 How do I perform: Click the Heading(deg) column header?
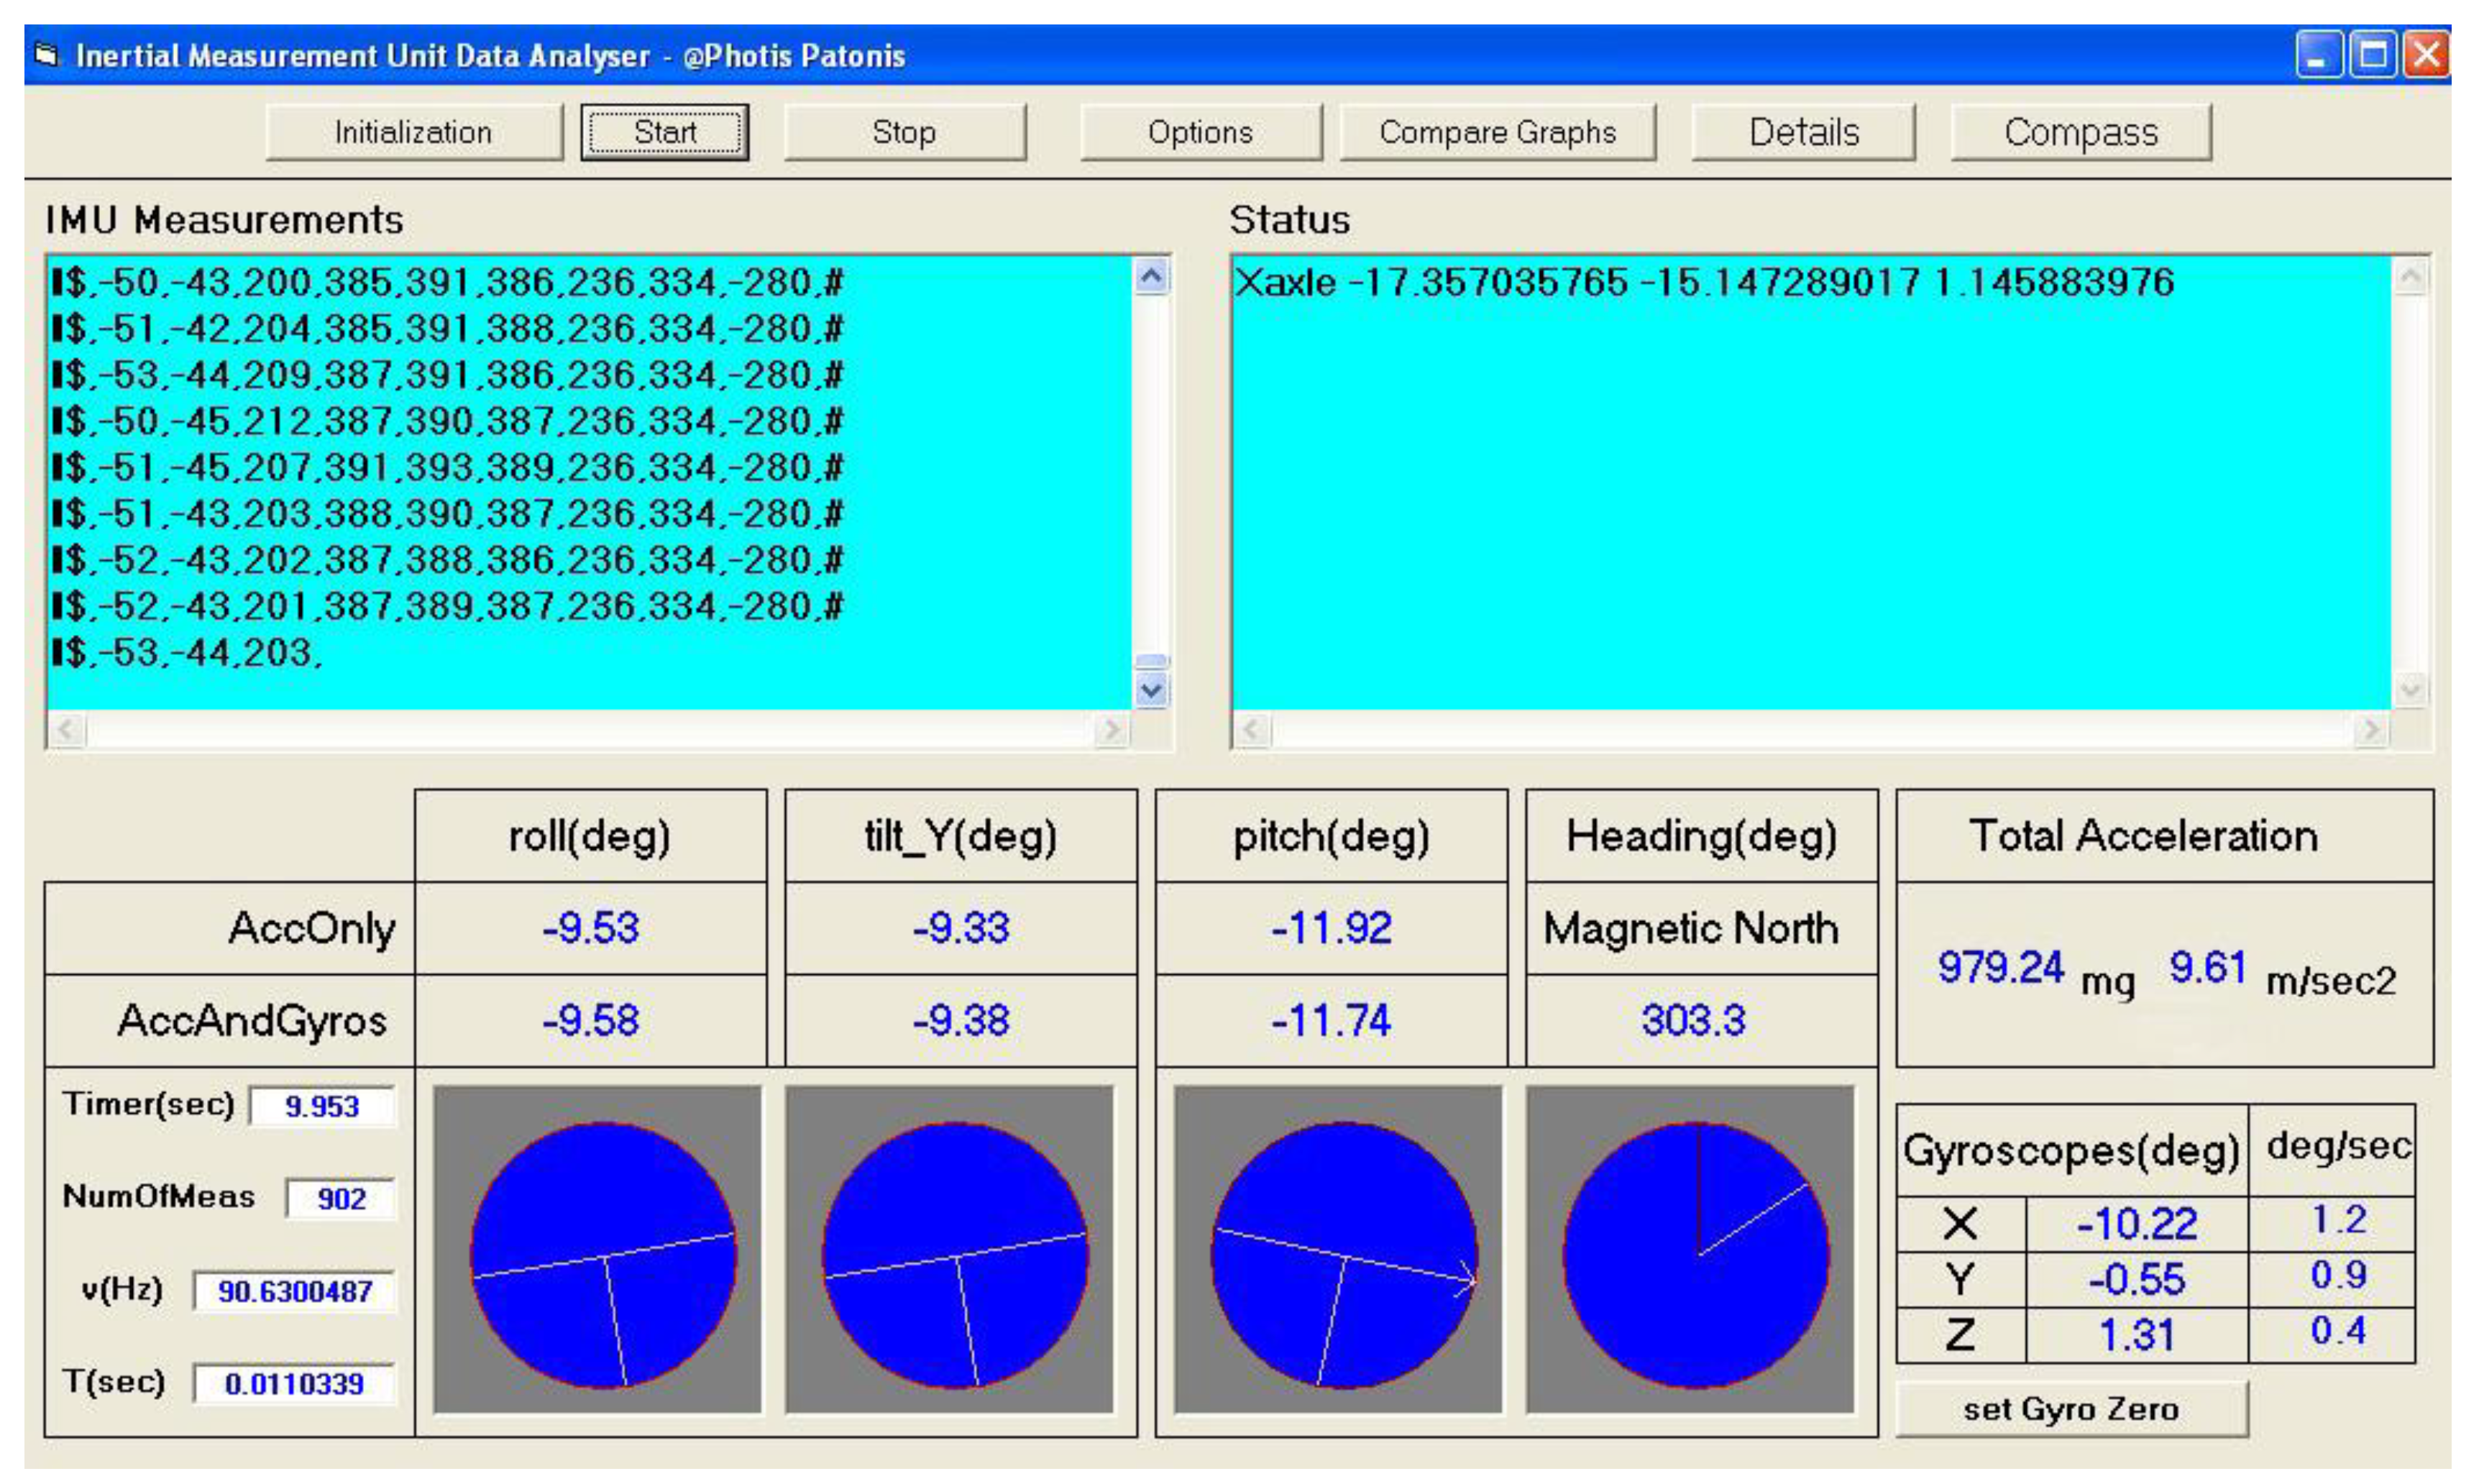click(1702, 837)
